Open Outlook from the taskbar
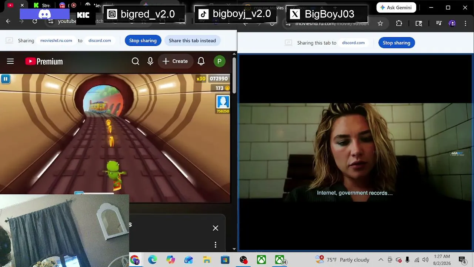 189,260
